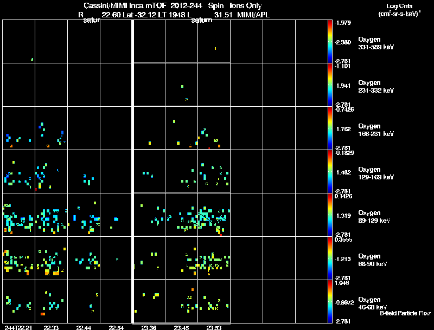Select the 68-90 keV panel at 23:53
This screenshot has height=330, width=434.
click(214, 258)
